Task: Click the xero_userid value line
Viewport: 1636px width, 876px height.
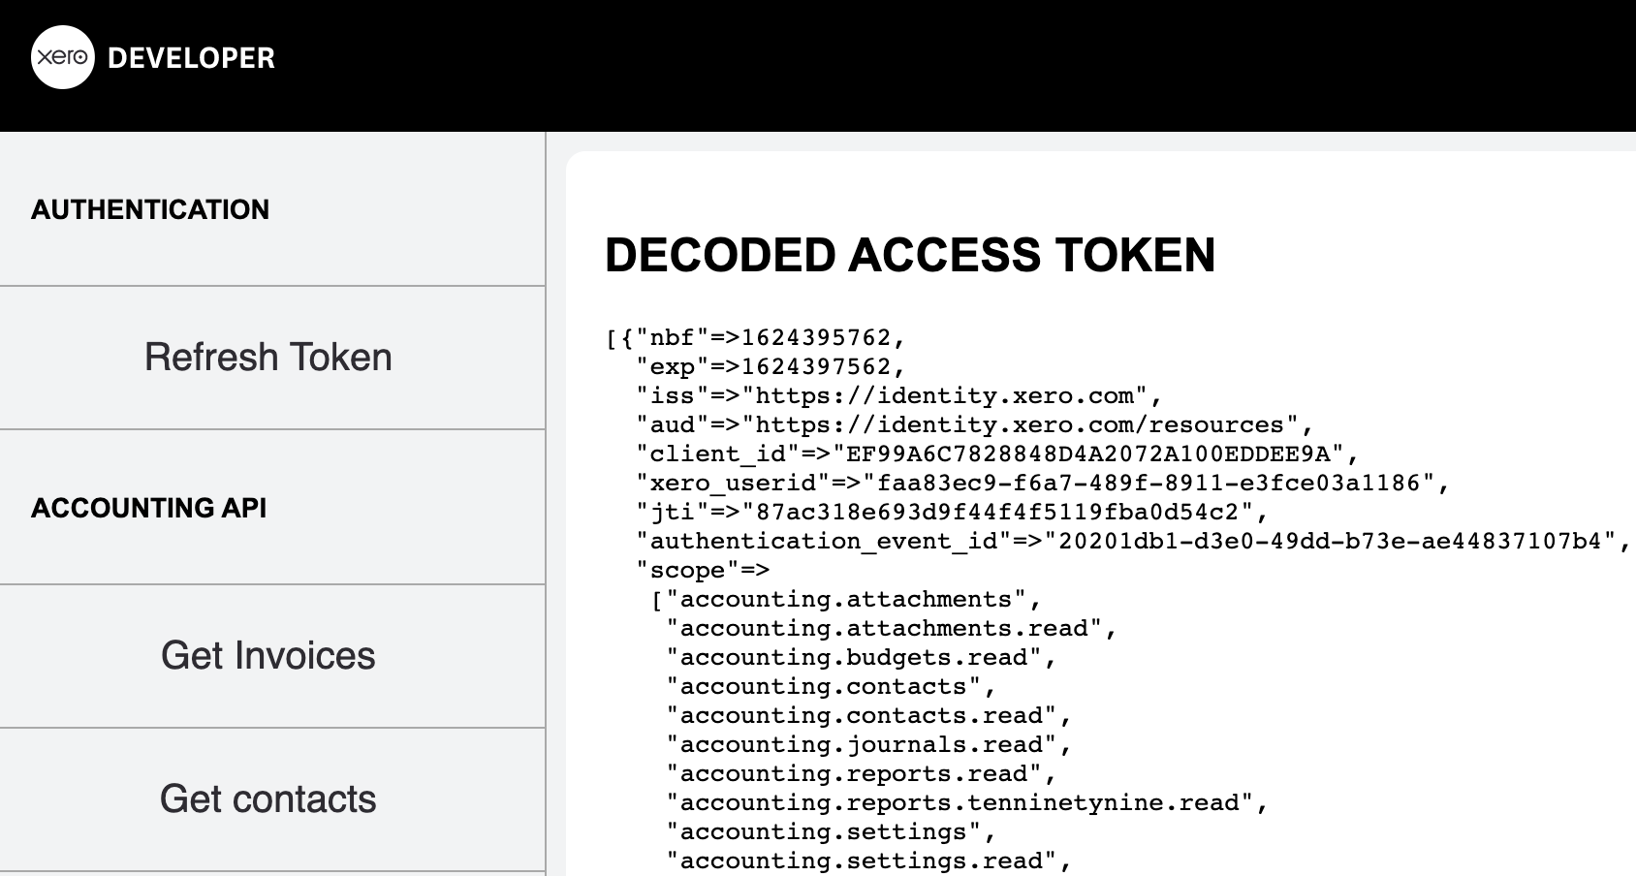Action: click(1042, 483)
